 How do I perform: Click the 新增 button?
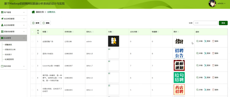click(36, 23)
